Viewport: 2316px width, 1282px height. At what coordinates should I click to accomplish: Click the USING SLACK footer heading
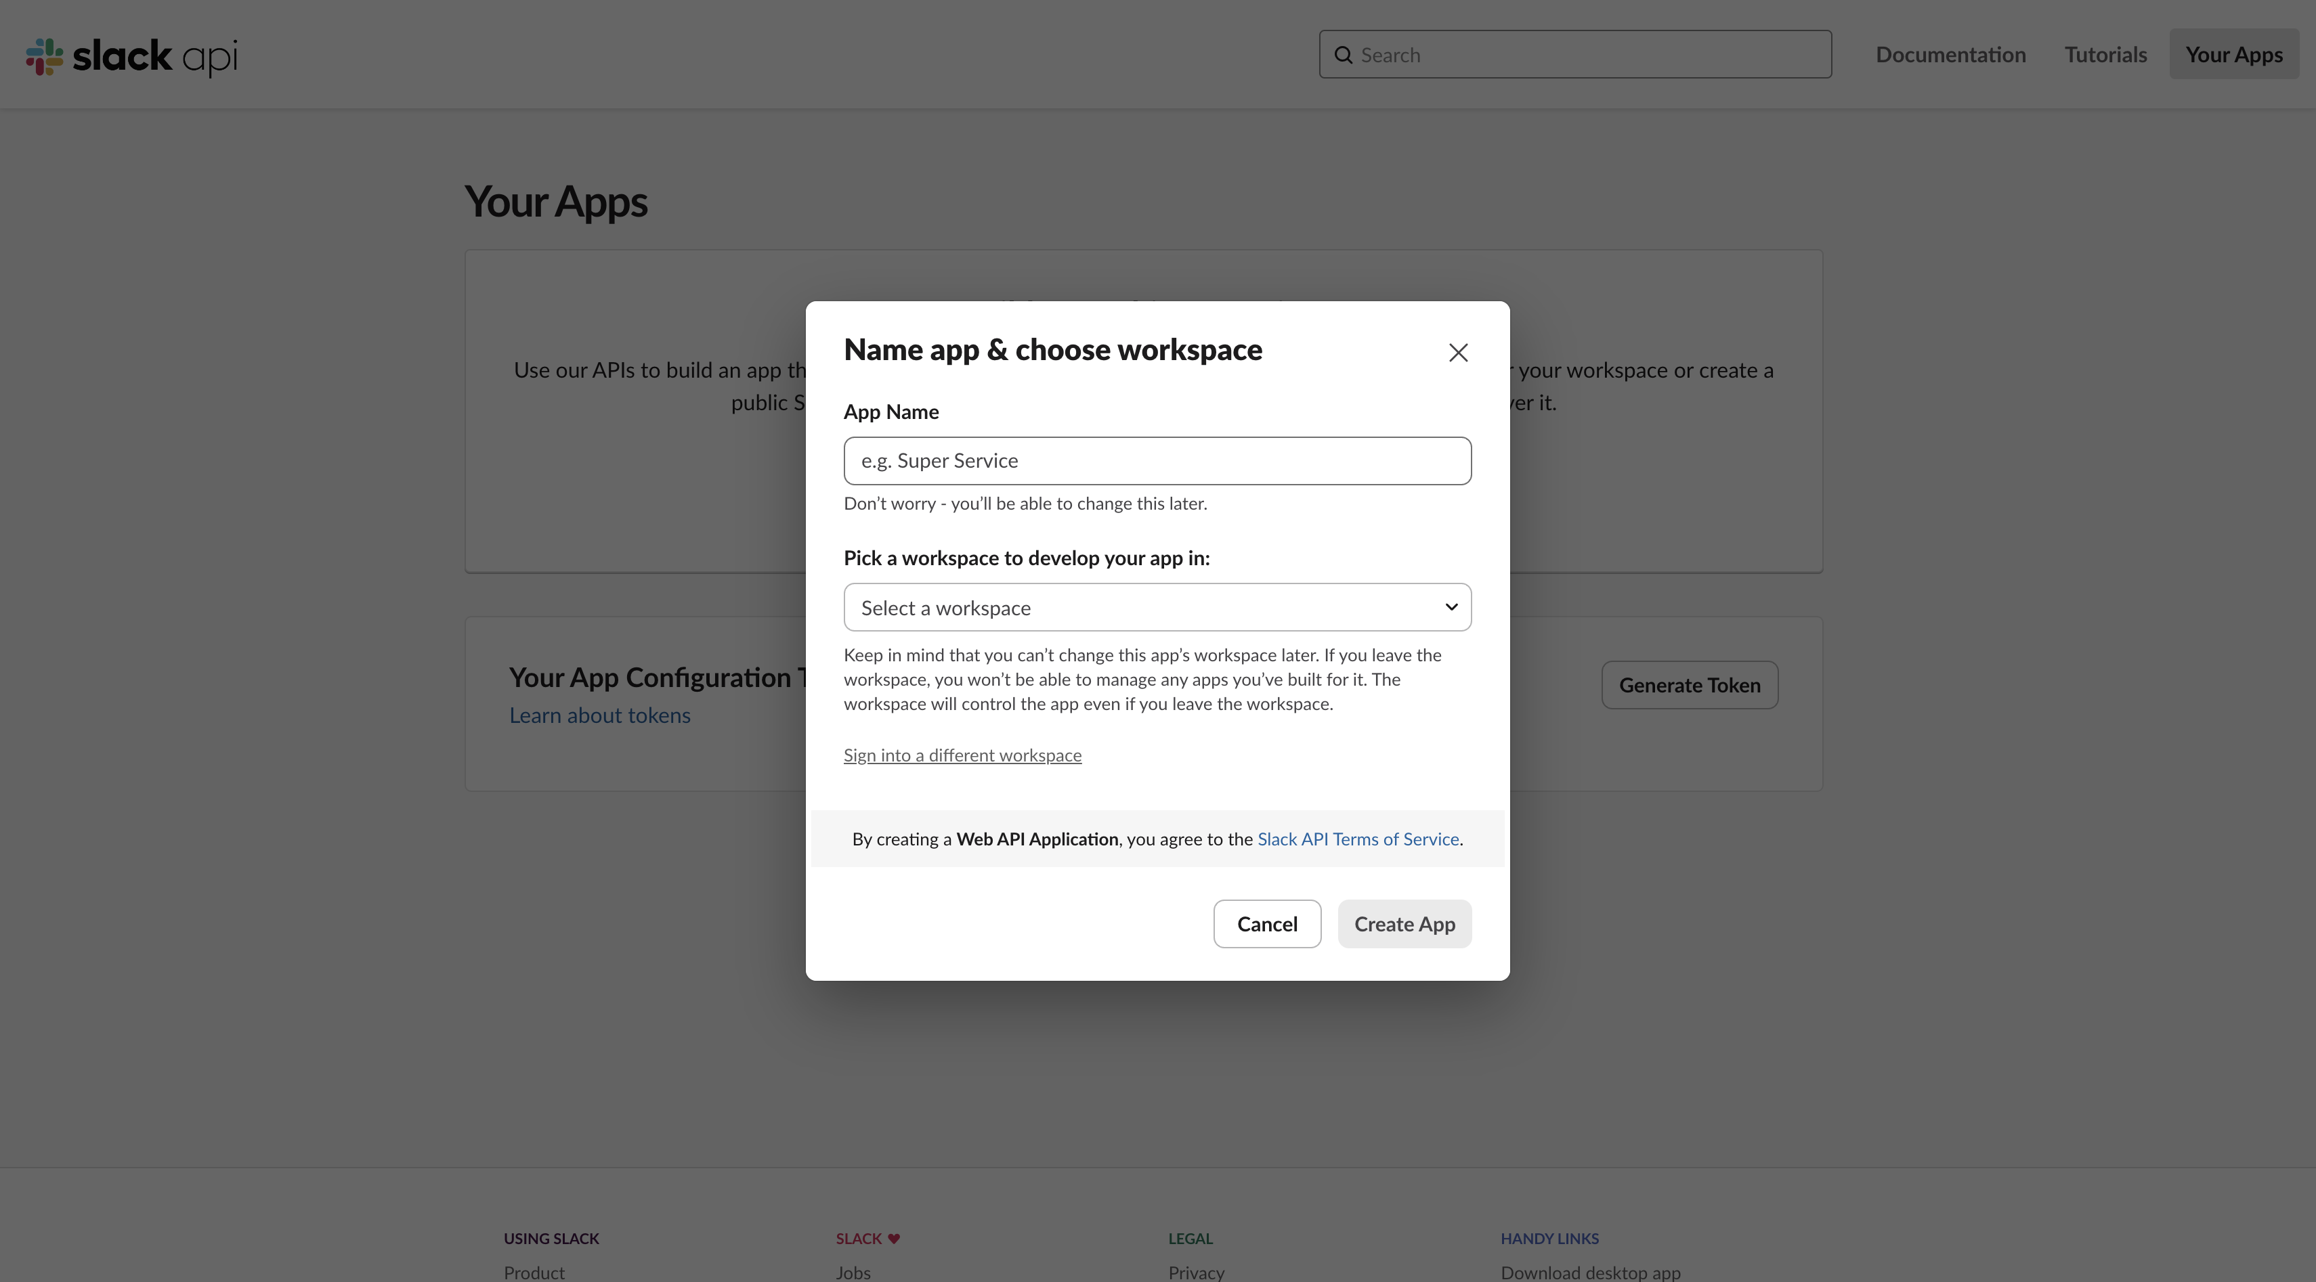click(x=551, y=1239)
